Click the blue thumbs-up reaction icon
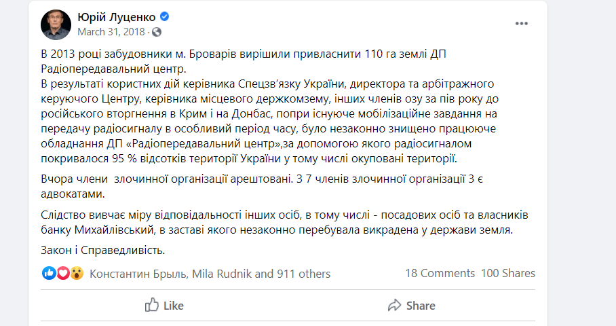This screenshot has width=616, height=326. point(49,274)
